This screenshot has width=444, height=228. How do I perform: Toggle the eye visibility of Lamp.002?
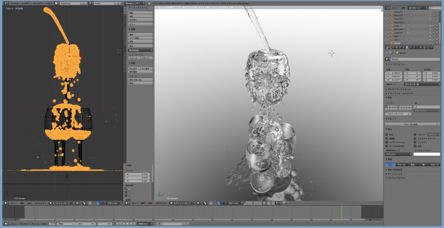click(430, 32)
